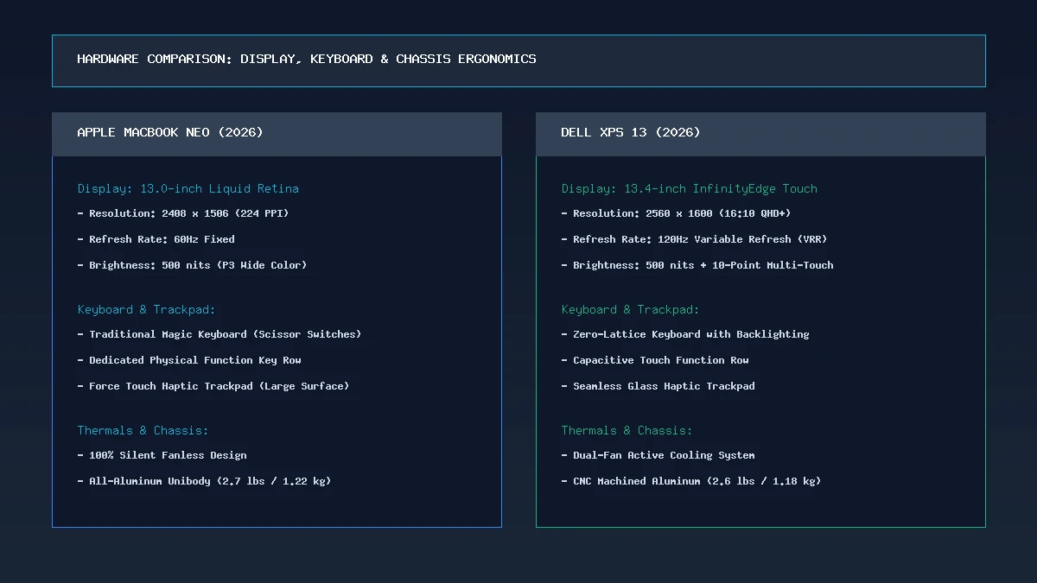Click 'Resolution: 2560 x 1600 (16:10 QHD+)' line

(676, 213)
